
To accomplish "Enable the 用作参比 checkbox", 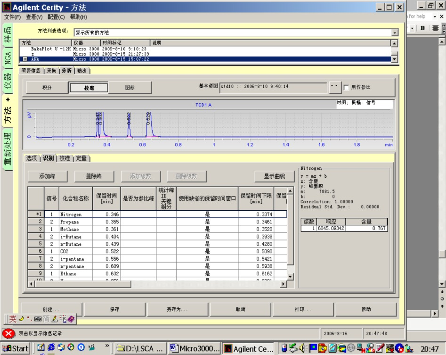I will point(346,87).
